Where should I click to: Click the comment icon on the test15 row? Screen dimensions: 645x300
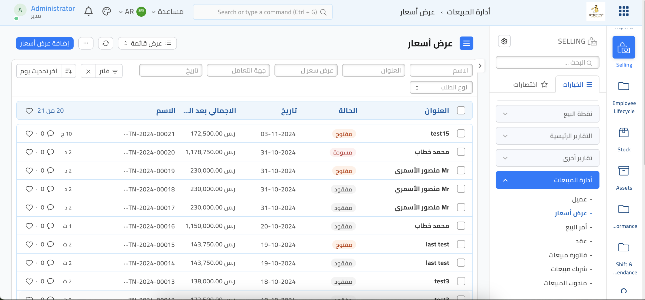tap(51, 134)
